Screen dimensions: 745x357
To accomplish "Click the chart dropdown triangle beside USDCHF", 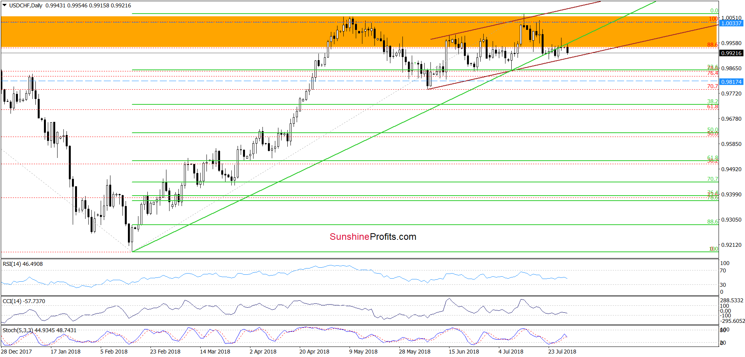I will tap(5, 5).
